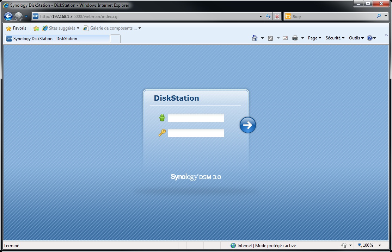Click the Bing search box

click(x=333, y=17)
